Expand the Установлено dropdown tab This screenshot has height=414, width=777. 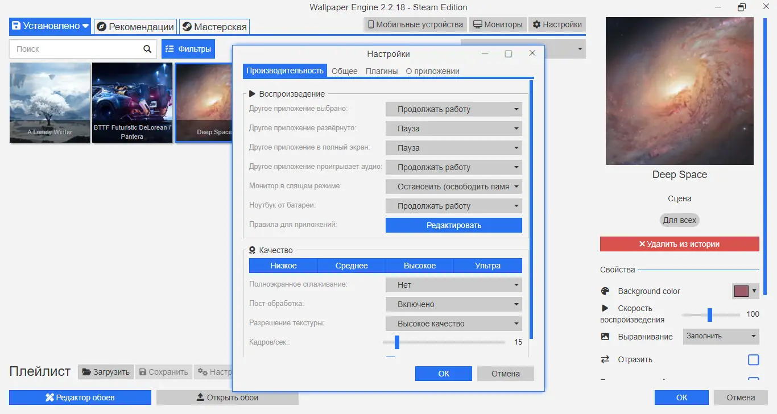50,26
